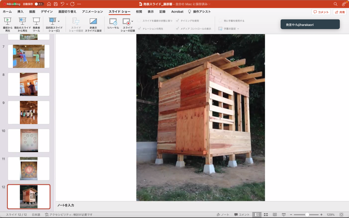Toggle 'スライドを最新の状態に保つ' checkbox
Viewport: 349px width, 218px height.
(139, 21)
